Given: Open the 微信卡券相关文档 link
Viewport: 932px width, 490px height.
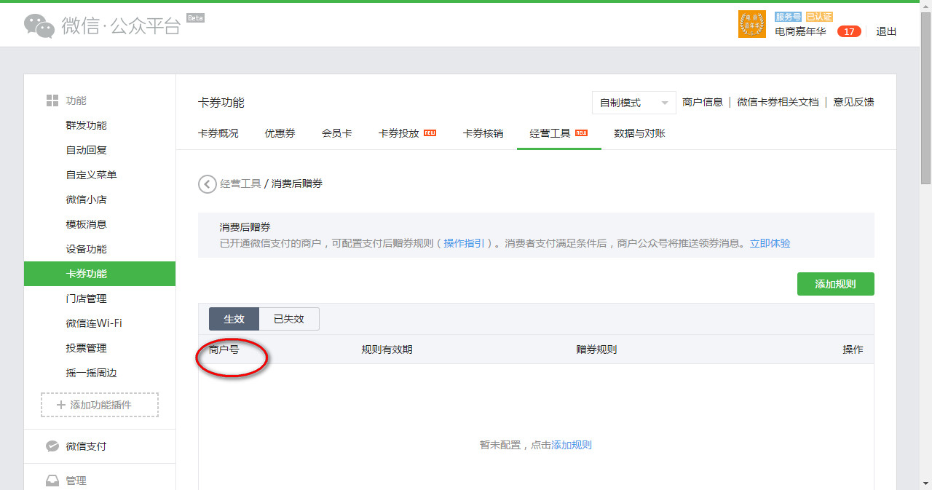Looking at the screenshot, I should tap(778, 103).
